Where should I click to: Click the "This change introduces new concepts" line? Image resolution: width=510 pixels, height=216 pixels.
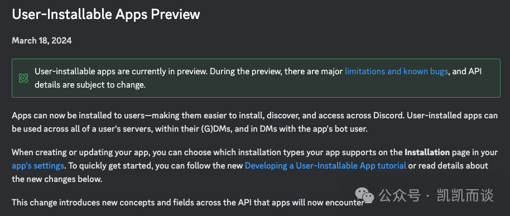click(191, 203)
